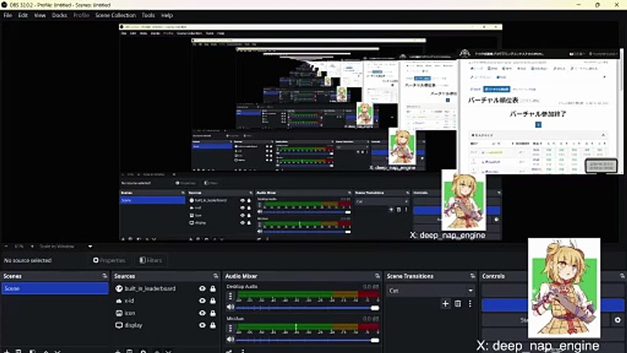Click the Desktop Audio level meter
Viewport: 627px width, 353px height.
(307, 295)
